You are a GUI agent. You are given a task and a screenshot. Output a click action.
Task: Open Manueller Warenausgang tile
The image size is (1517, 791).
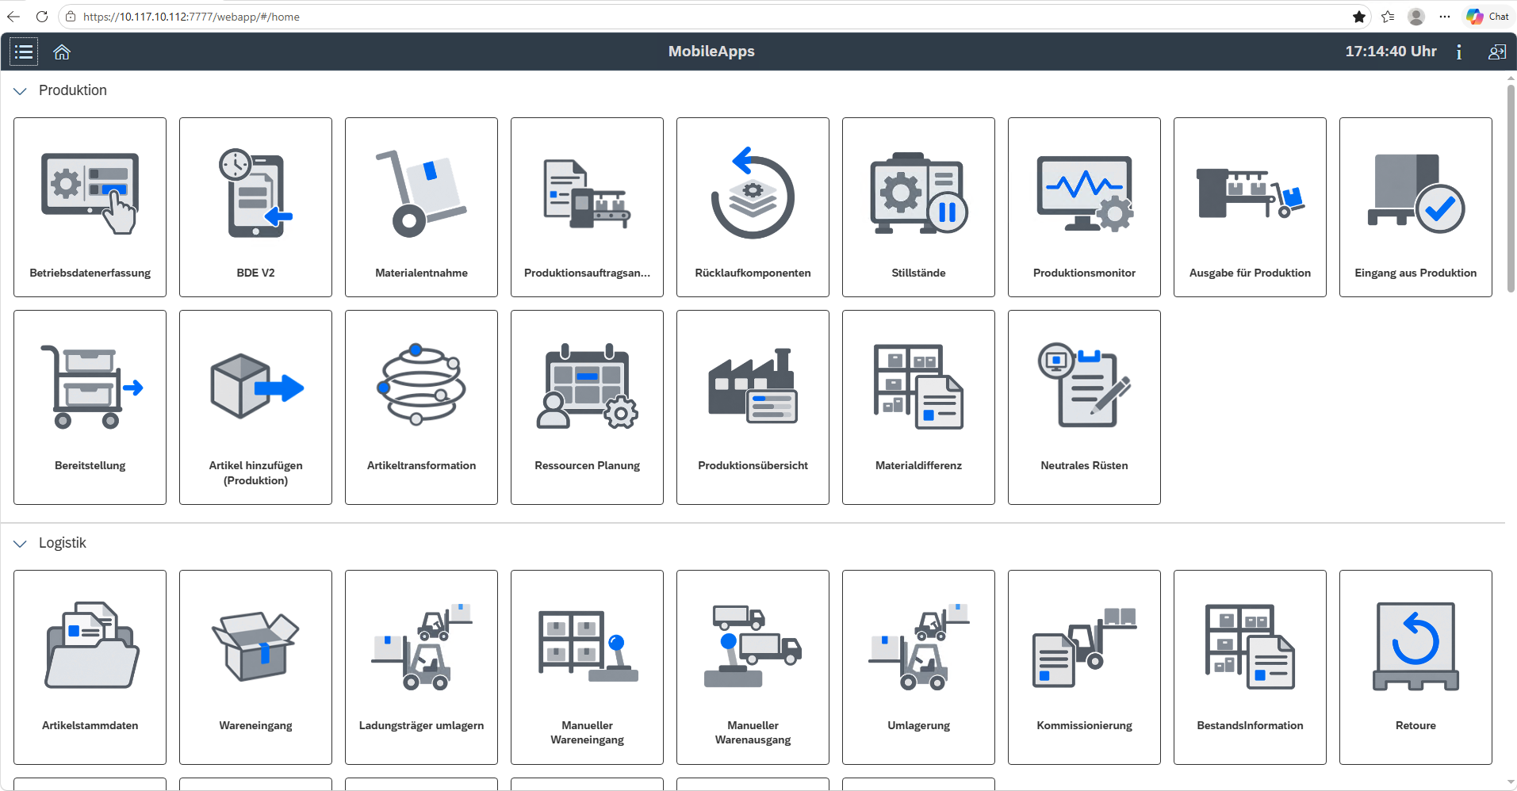[x=753, y=667]
